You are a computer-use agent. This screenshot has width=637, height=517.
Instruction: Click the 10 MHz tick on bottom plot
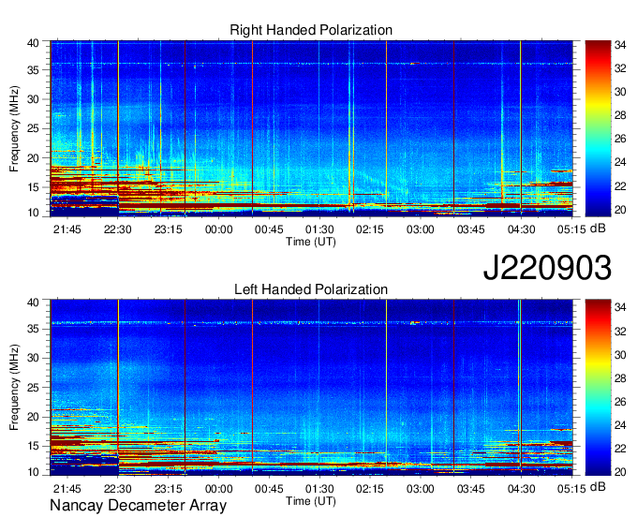pyautogui.click(x=34, y=472)
